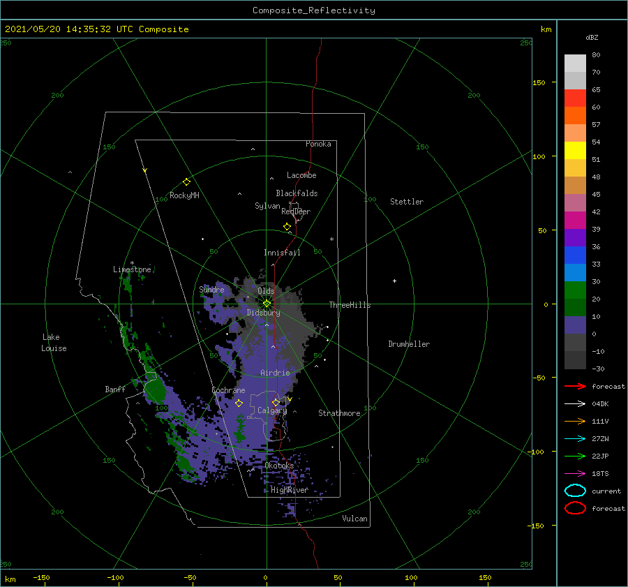Select the slate-purple 0–10 dBZ swatch
628x587 pixels.
pos(575,325)
